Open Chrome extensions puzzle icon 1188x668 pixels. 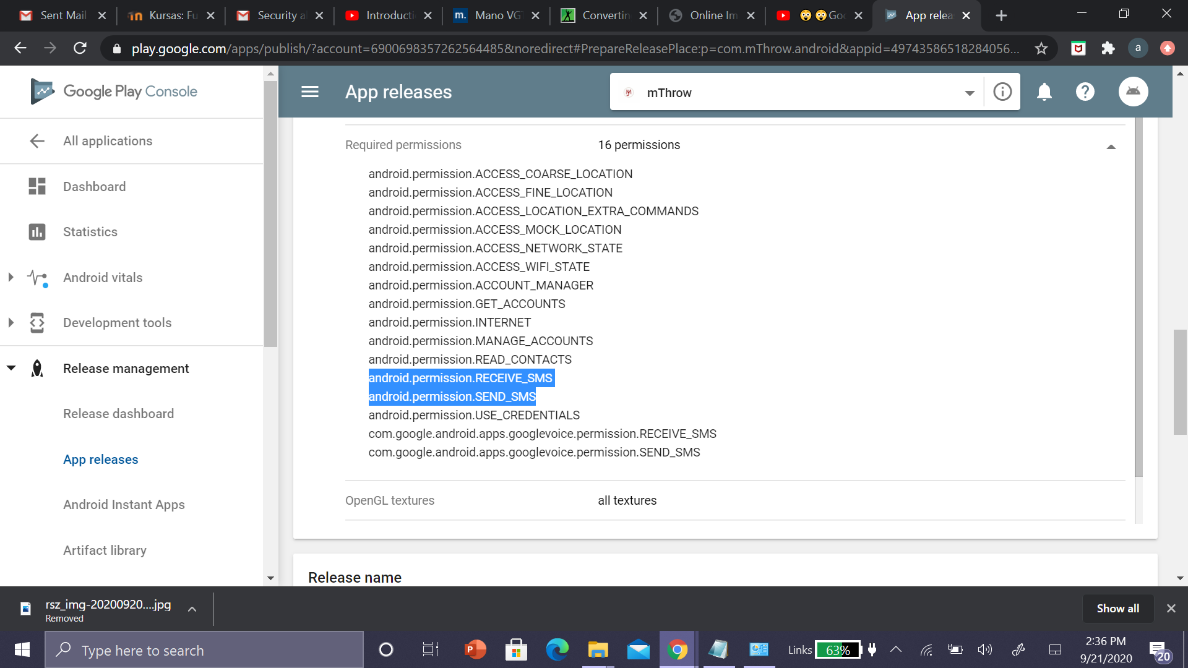coord(1108,48)
